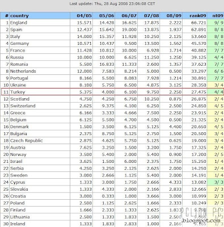Viewport: 224px width, 227px height.
Task: Select the Bulgaria country name
Action: (19, 134)
